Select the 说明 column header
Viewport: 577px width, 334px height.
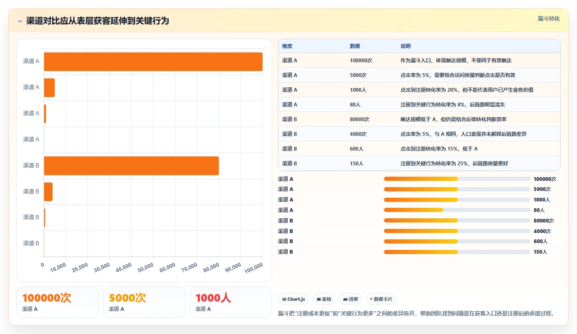click(x=406, y=46)
